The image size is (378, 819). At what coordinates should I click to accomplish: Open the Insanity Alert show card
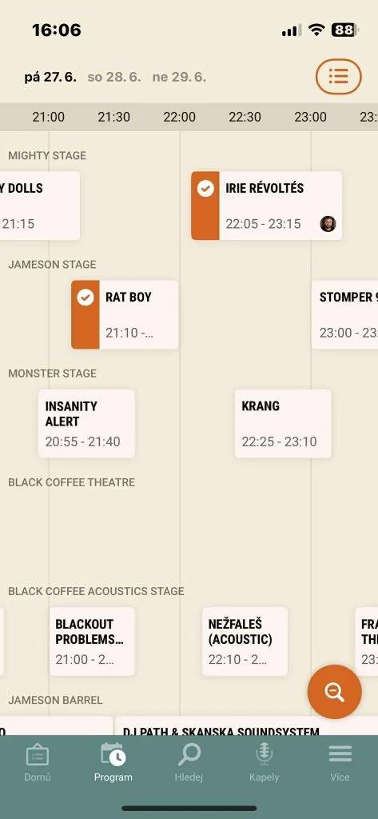coord(86,424)
